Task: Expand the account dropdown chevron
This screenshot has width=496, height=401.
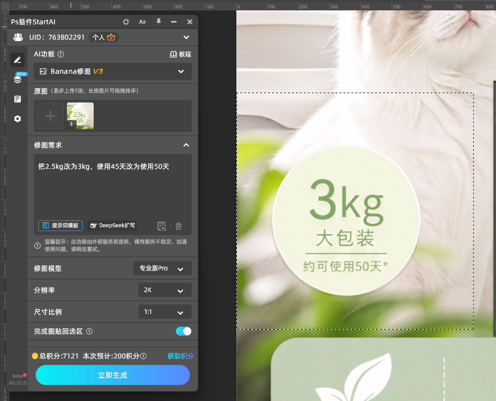Action: (186, 37)
